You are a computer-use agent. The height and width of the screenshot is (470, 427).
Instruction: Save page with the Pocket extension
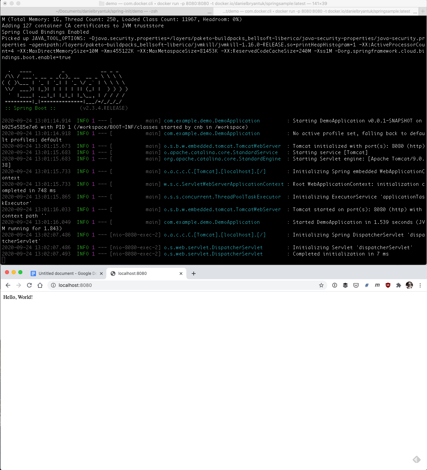pyautogui.click(x=356, y=285)
